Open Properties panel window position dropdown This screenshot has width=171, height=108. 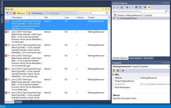point(162,63)
